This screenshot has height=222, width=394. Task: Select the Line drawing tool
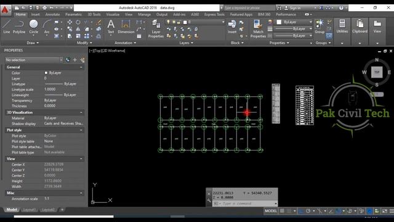click(7, 27)
